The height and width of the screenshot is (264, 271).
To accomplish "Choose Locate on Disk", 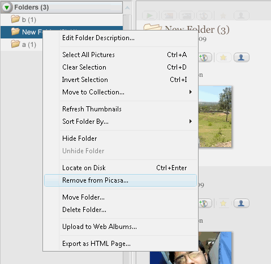I will pyautogui.click(x=121, y=168).
